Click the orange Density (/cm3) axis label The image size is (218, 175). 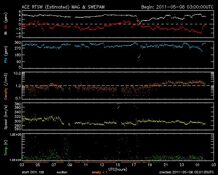click(x=6, y=85)
